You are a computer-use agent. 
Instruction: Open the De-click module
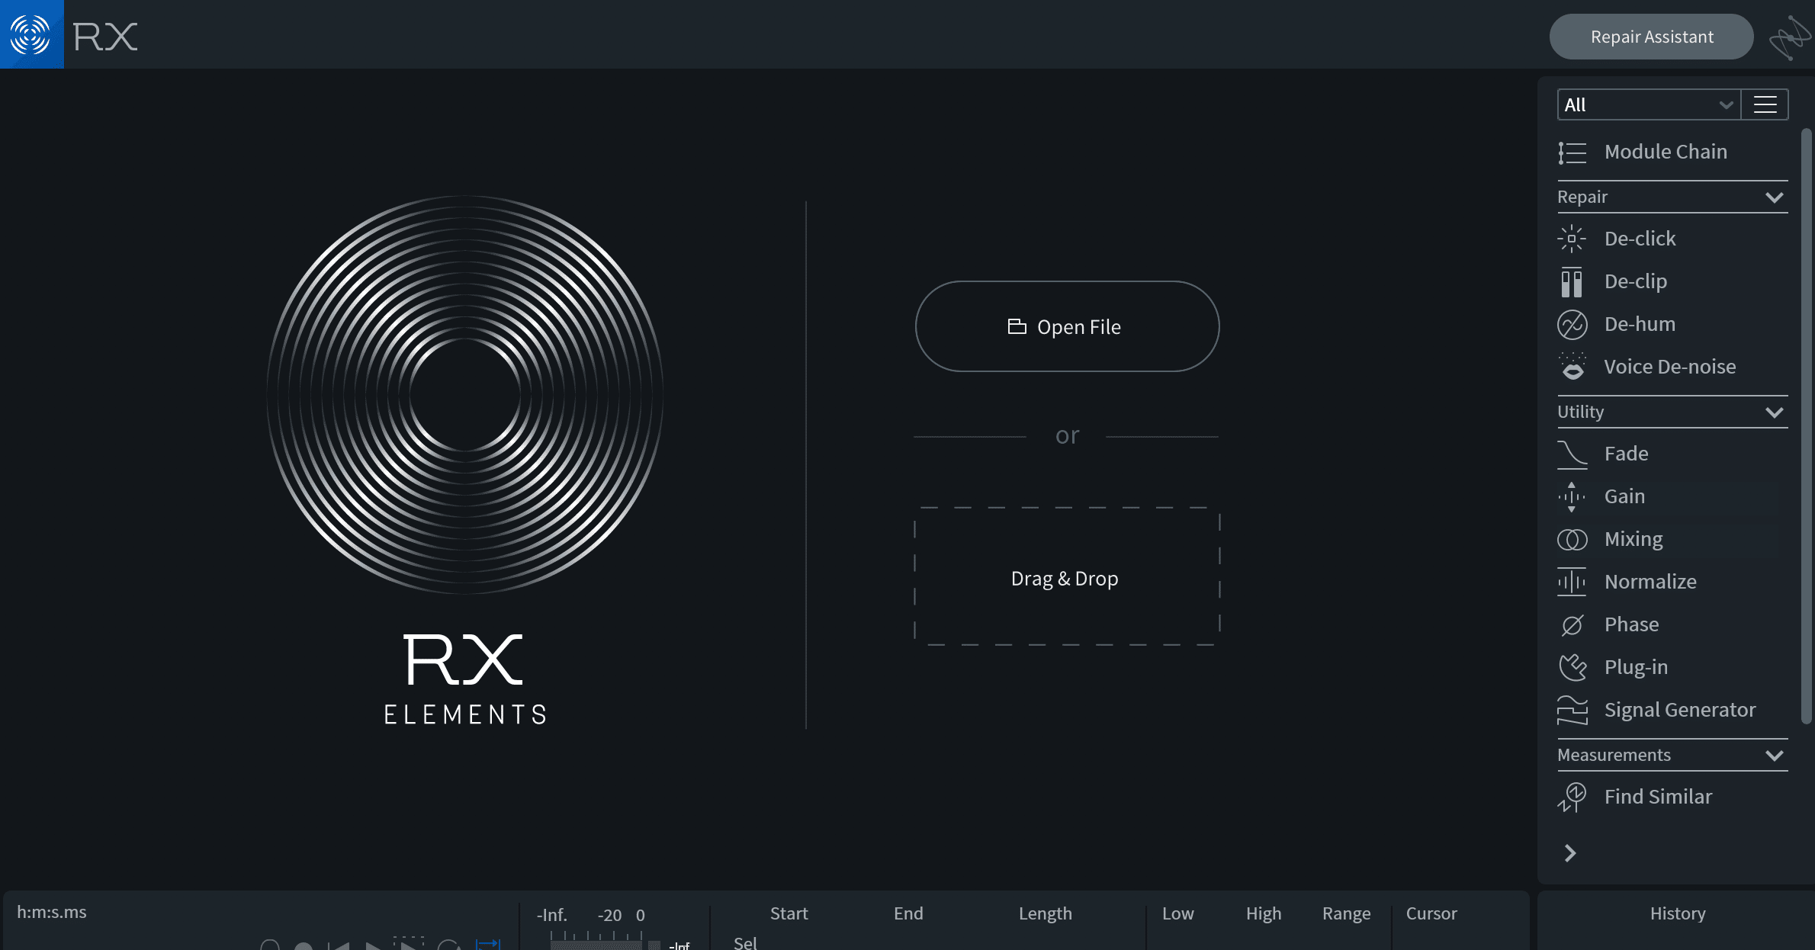click(1640, 239)
